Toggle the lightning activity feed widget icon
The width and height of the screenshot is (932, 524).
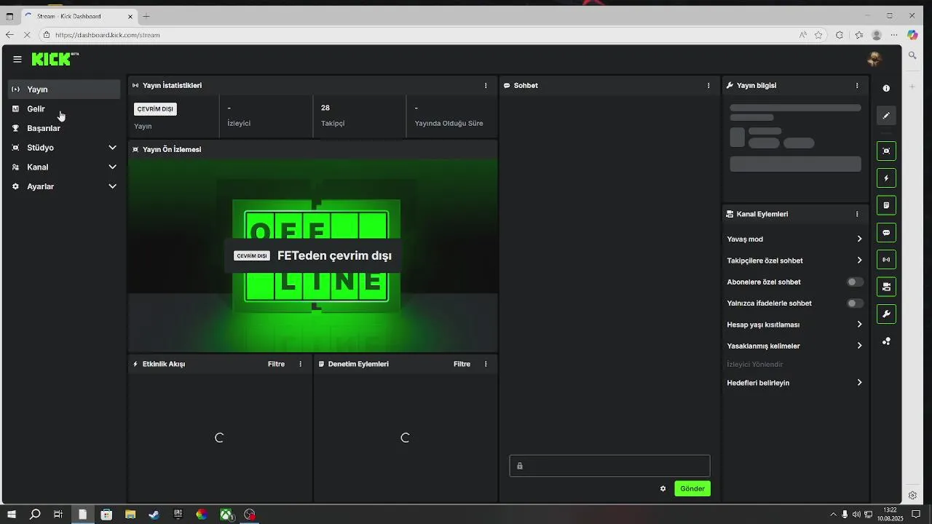(x=886, y=178)
